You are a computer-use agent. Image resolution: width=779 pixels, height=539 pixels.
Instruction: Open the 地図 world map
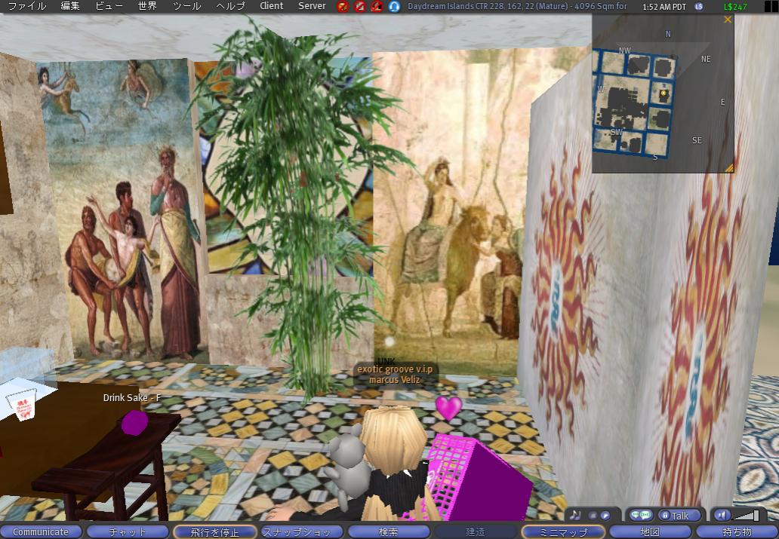[650, 531]
